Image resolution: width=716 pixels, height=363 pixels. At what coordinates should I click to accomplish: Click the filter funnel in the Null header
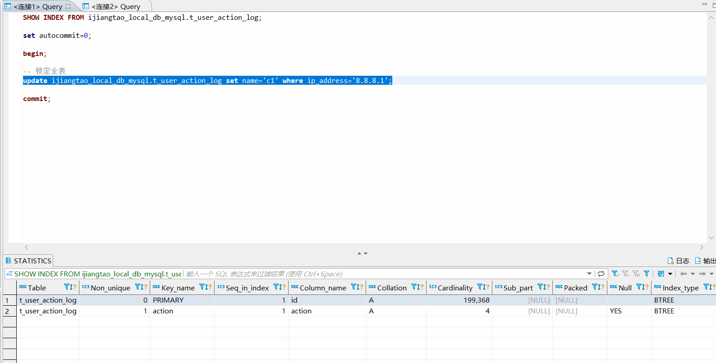[x=639, y=287]
